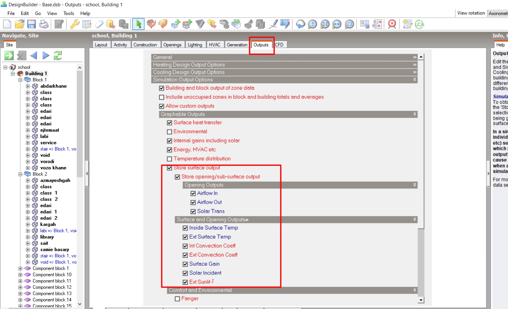The width and height of the screenshot is (508, 309).
Task: Check Temperature distribution option
Action: pos(169,159)
